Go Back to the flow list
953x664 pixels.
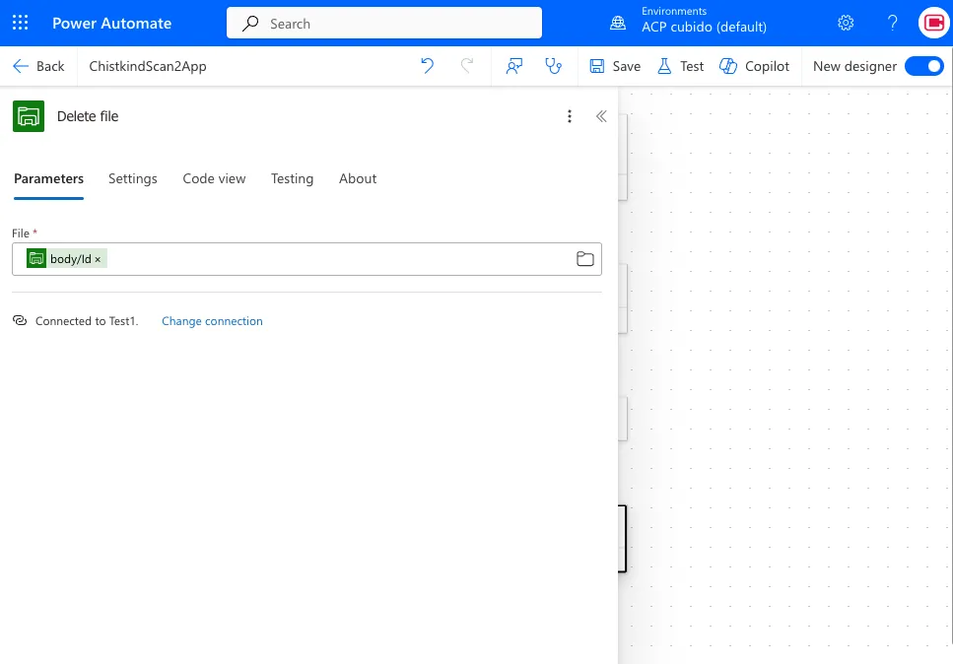click(x=38, y=65)
